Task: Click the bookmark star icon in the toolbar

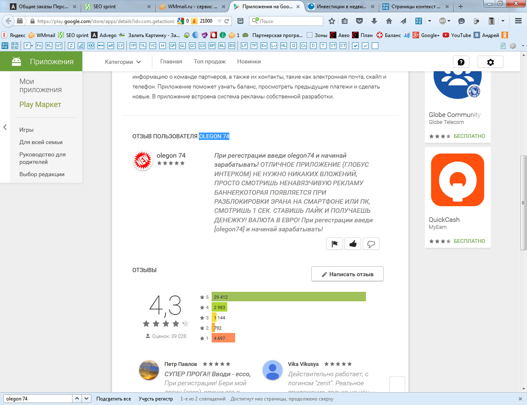Action: (x=332, y=21)
